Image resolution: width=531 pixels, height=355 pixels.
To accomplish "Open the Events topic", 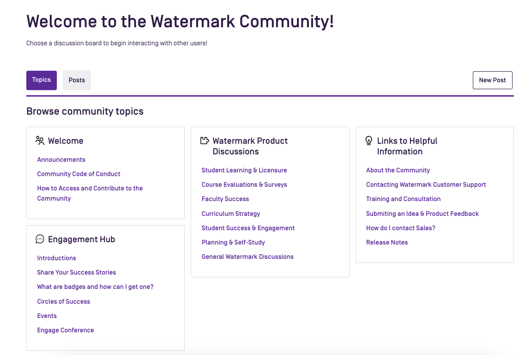I will [x=47, y=316].
